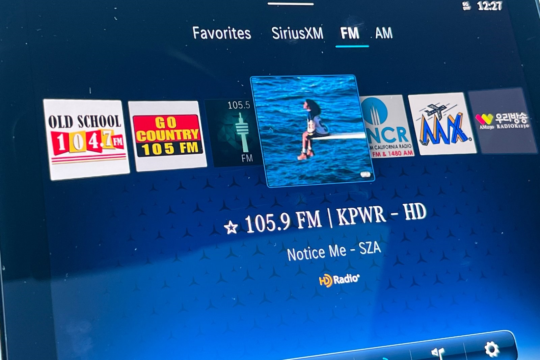The width and height of the screenshot is (540, 360).
Task: Tap the Notice Me - SZA song text
Action: tap(334, 251)
